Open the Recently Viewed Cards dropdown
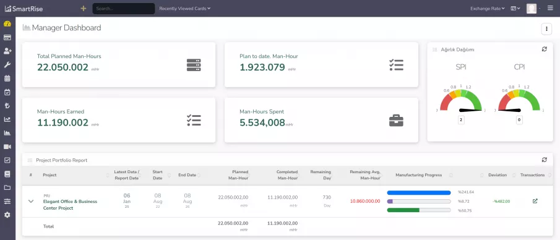 [184, 9]
